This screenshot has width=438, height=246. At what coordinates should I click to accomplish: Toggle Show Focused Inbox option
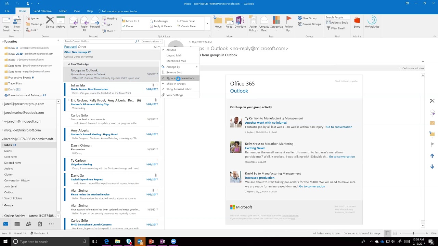(180, 89)
